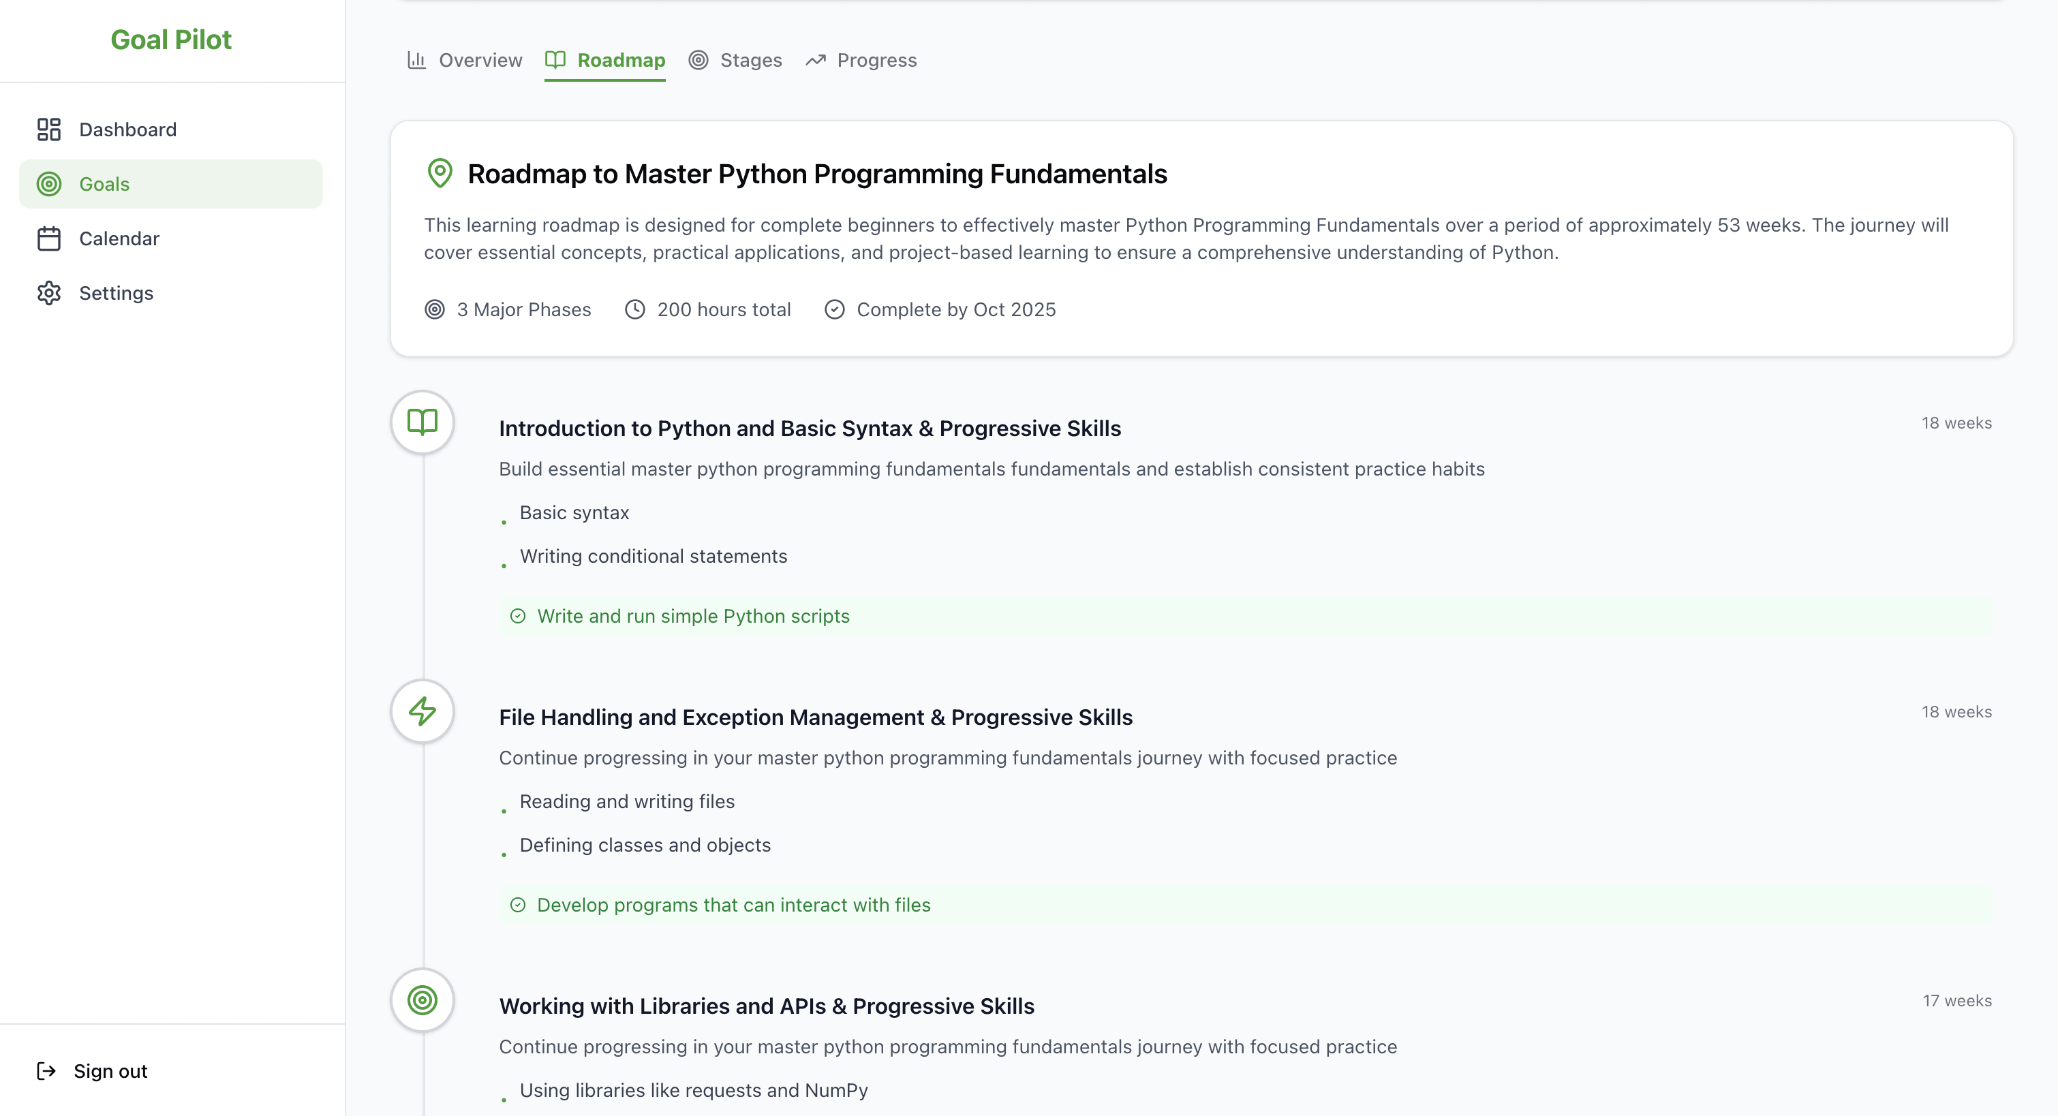Image resolution: width=2058 pixels, height=1116 pixels.
Task: Click the 17 weeks duration label
Action: click(1957, 1001)
